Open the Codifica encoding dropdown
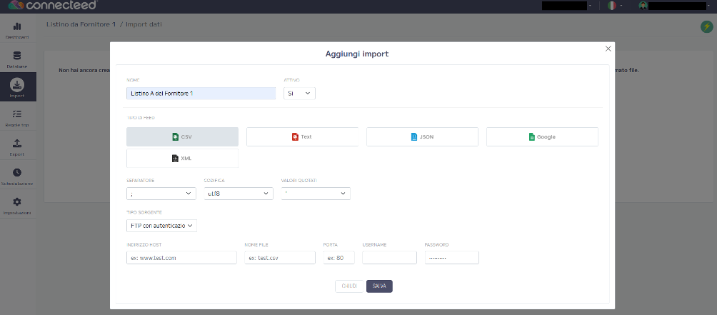Image resolution: width=717 pixels, height=315 pixels. coord(238,194)
